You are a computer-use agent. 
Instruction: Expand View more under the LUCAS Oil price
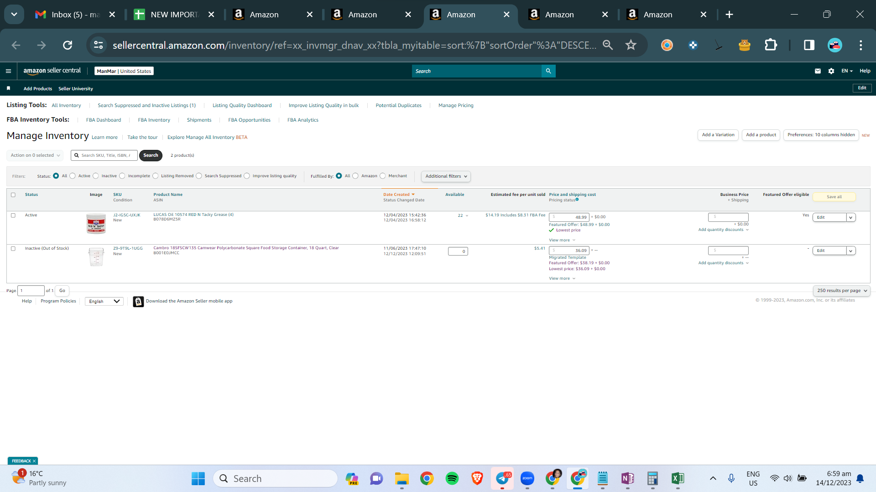pyautogui.click(x=562, y=241)
